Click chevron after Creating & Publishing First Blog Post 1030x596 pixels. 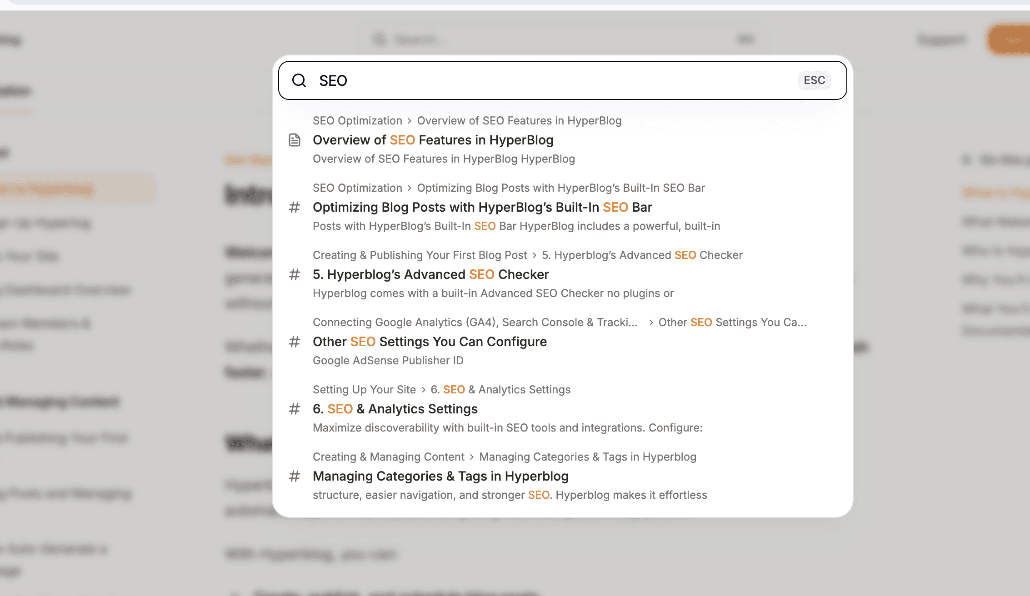point(534,255)
